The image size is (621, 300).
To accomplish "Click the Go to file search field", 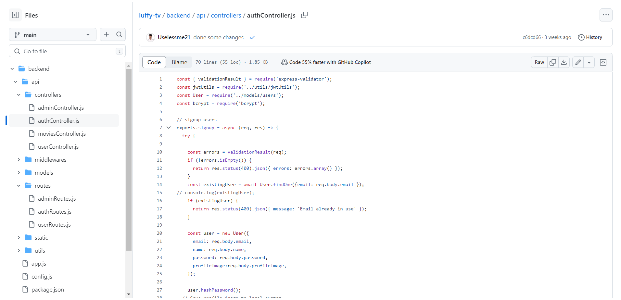I will 67,51.
